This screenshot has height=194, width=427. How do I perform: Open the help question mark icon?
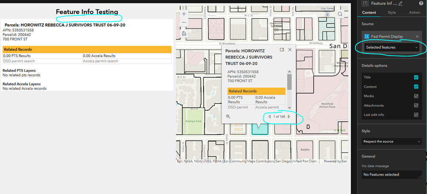pos(421,3)
